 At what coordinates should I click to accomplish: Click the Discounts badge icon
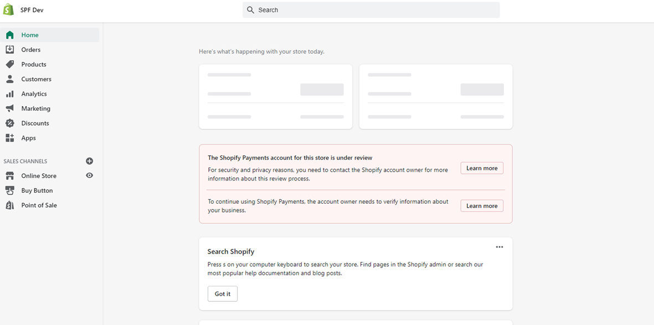9,123
